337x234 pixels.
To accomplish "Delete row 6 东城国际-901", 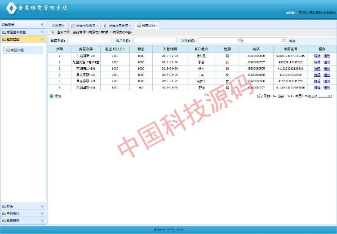I will [x=327, y=88].
